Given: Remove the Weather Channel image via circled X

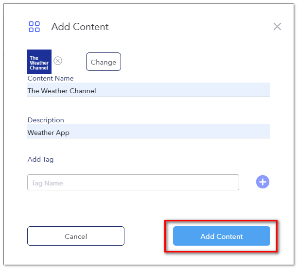Looking at the screenshot, I should click(58, 61).
